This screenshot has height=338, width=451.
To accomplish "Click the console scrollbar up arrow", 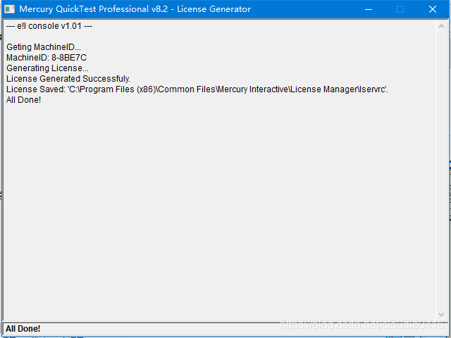I will pos(442,27).
